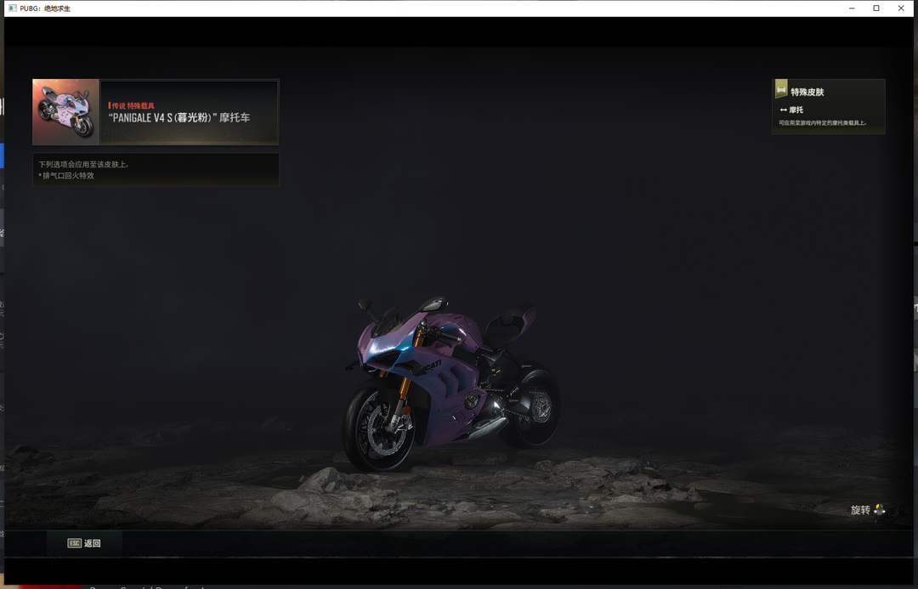Click the 旋转 rotate hint label
The image size is (918, 589).
pyautogui.click(x=860, y=510)
